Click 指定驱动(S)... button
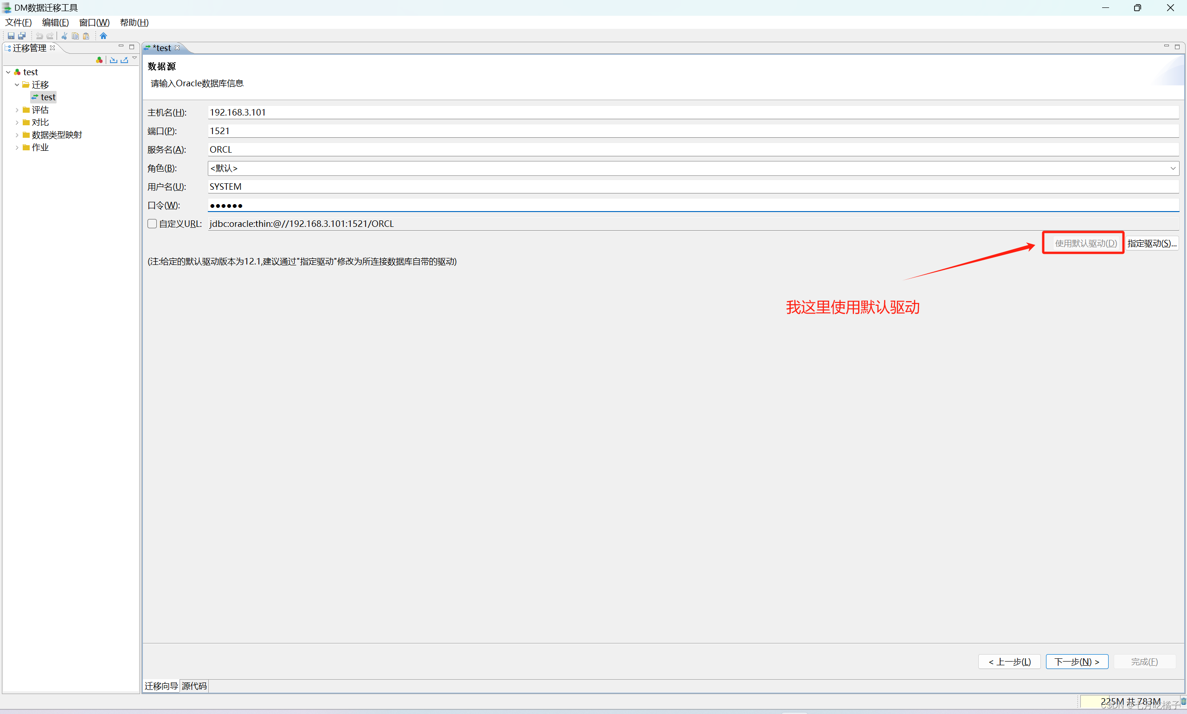 [x=1152, y=244]
